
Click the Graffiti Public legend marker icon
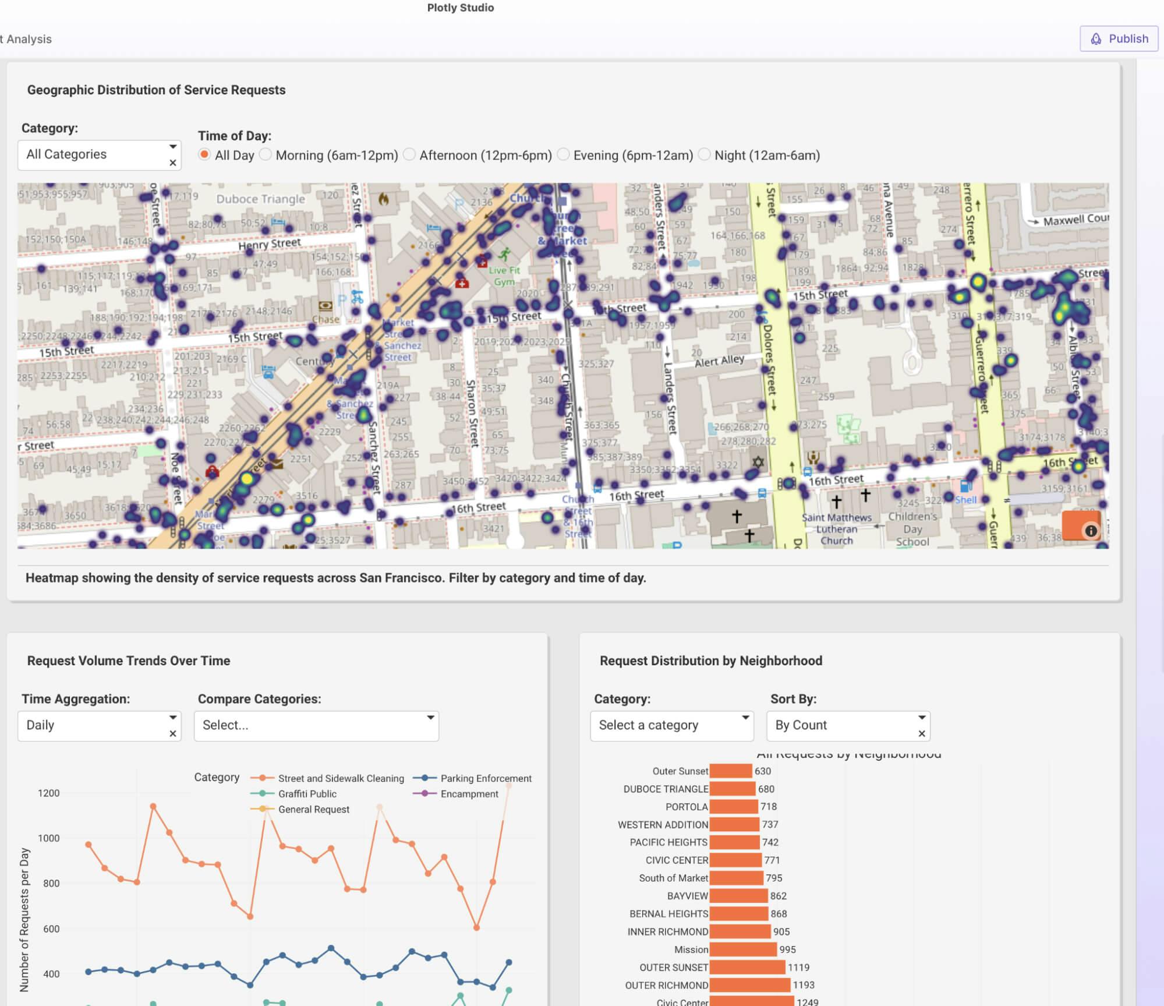coord(263,793)
